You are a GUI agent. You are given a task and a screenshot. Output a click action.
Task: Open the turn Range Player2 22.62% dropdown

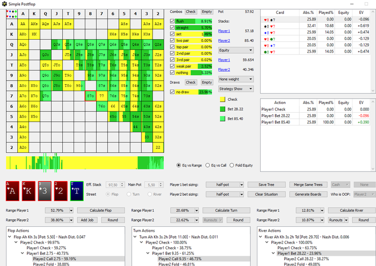tap(184, 220)
